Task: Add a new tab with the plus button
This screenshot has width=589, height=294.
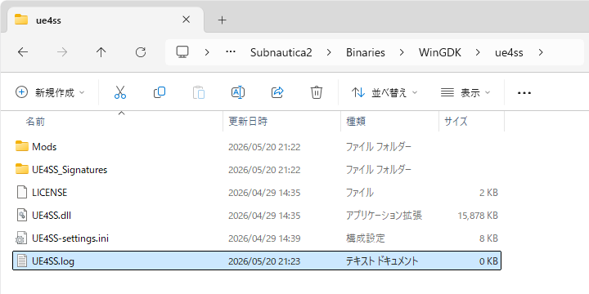Action: click(x=223, y=20)
